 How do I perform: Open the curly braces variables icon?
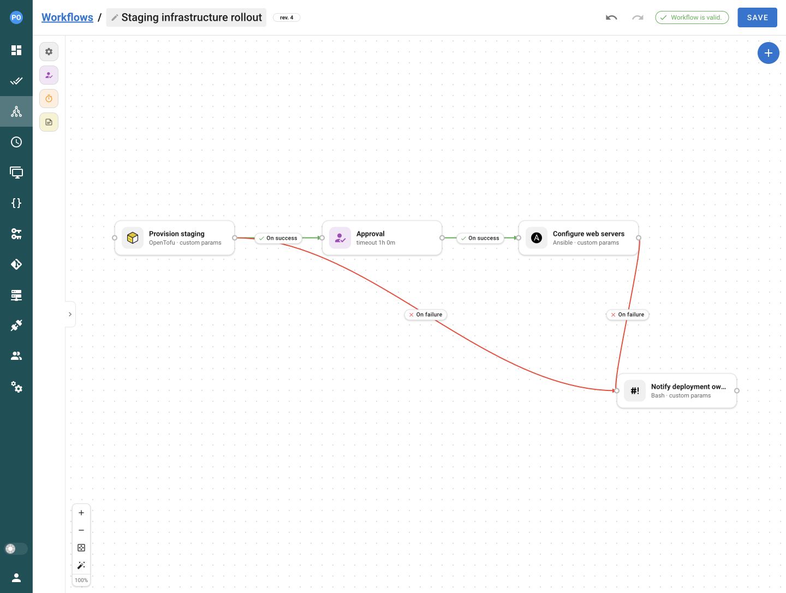pos(16,203)
